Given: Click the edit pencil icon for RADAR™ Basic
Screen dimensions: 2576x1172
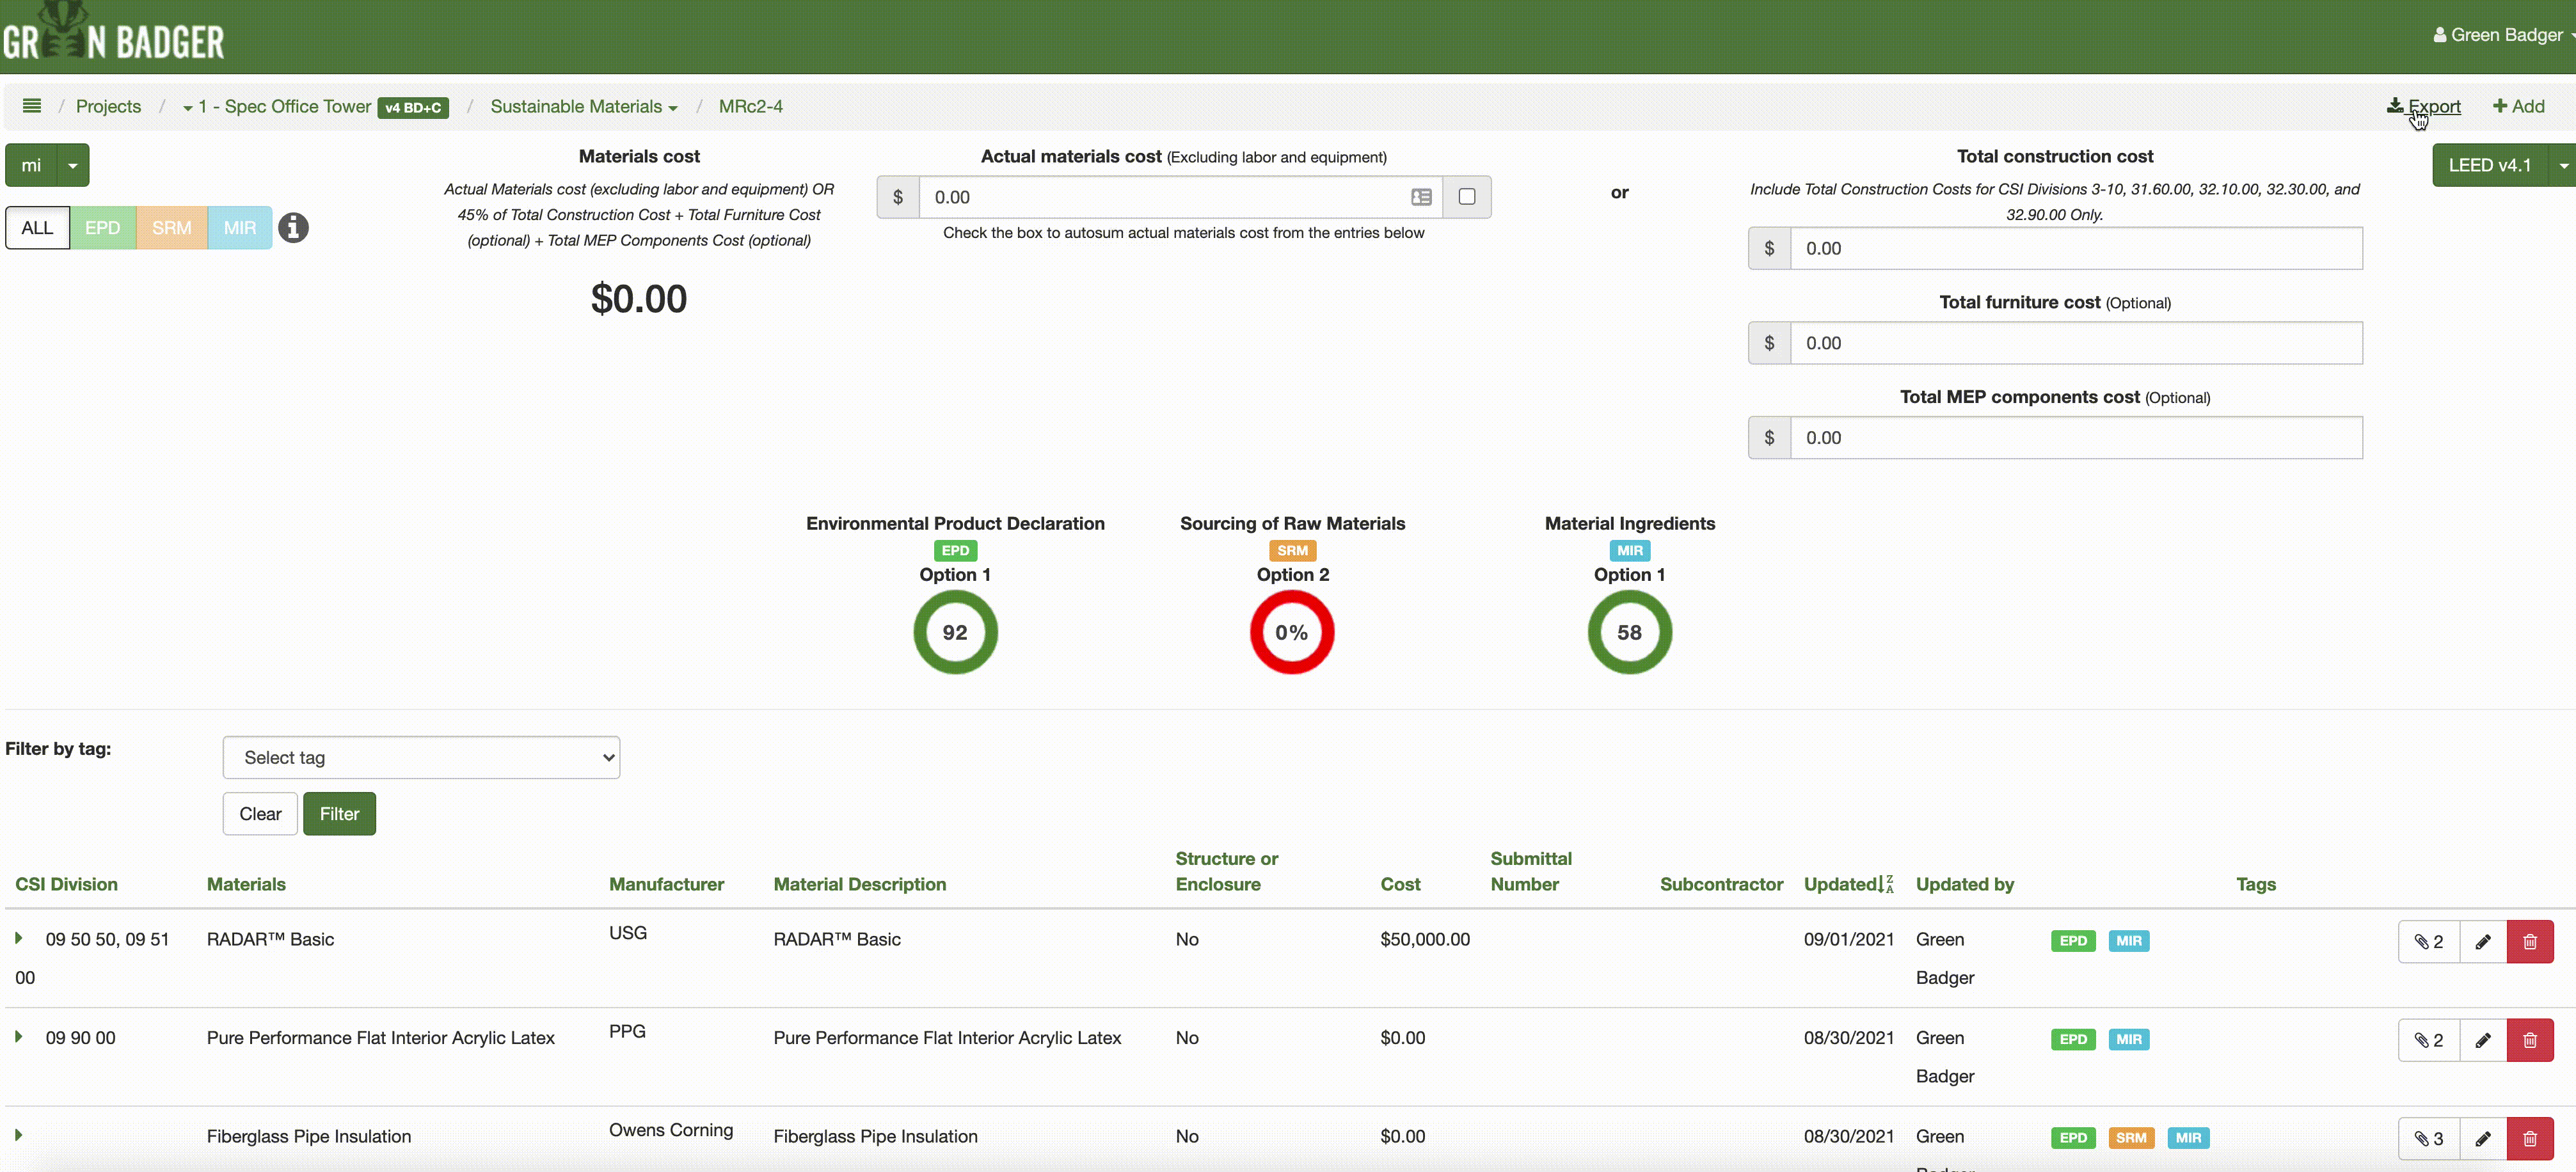Looking at the screenshot, I should 2483,940.
